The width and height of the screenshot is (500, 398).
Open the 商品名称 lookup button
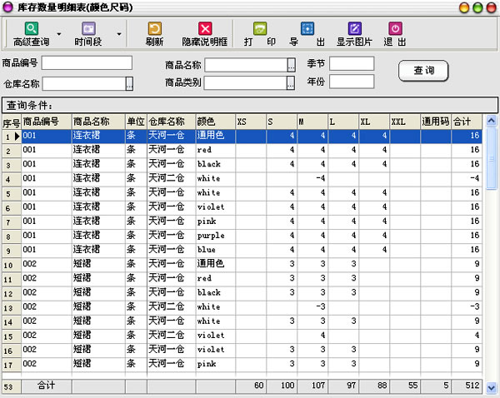point(291,64)
